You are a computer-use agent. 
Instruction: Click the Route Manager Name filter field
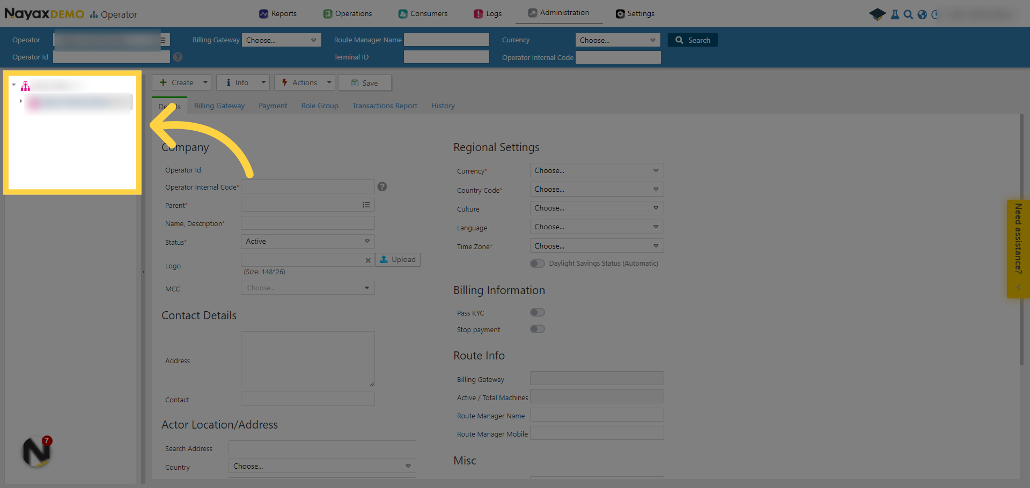tap(446, 40)
